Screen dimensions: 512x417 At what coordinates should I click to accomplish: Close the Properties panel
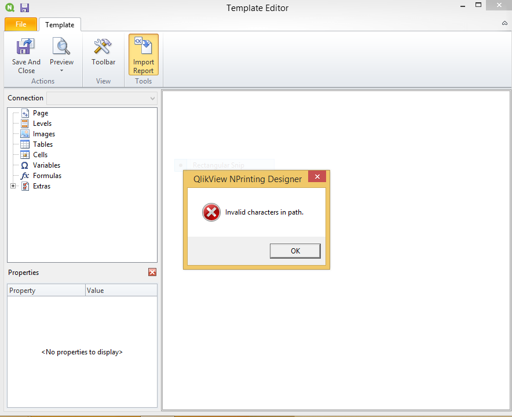point(152,272)
